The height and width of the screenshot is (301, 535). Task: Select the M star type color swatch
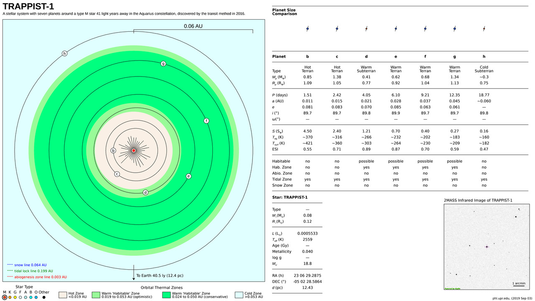(x=5, y=297)
